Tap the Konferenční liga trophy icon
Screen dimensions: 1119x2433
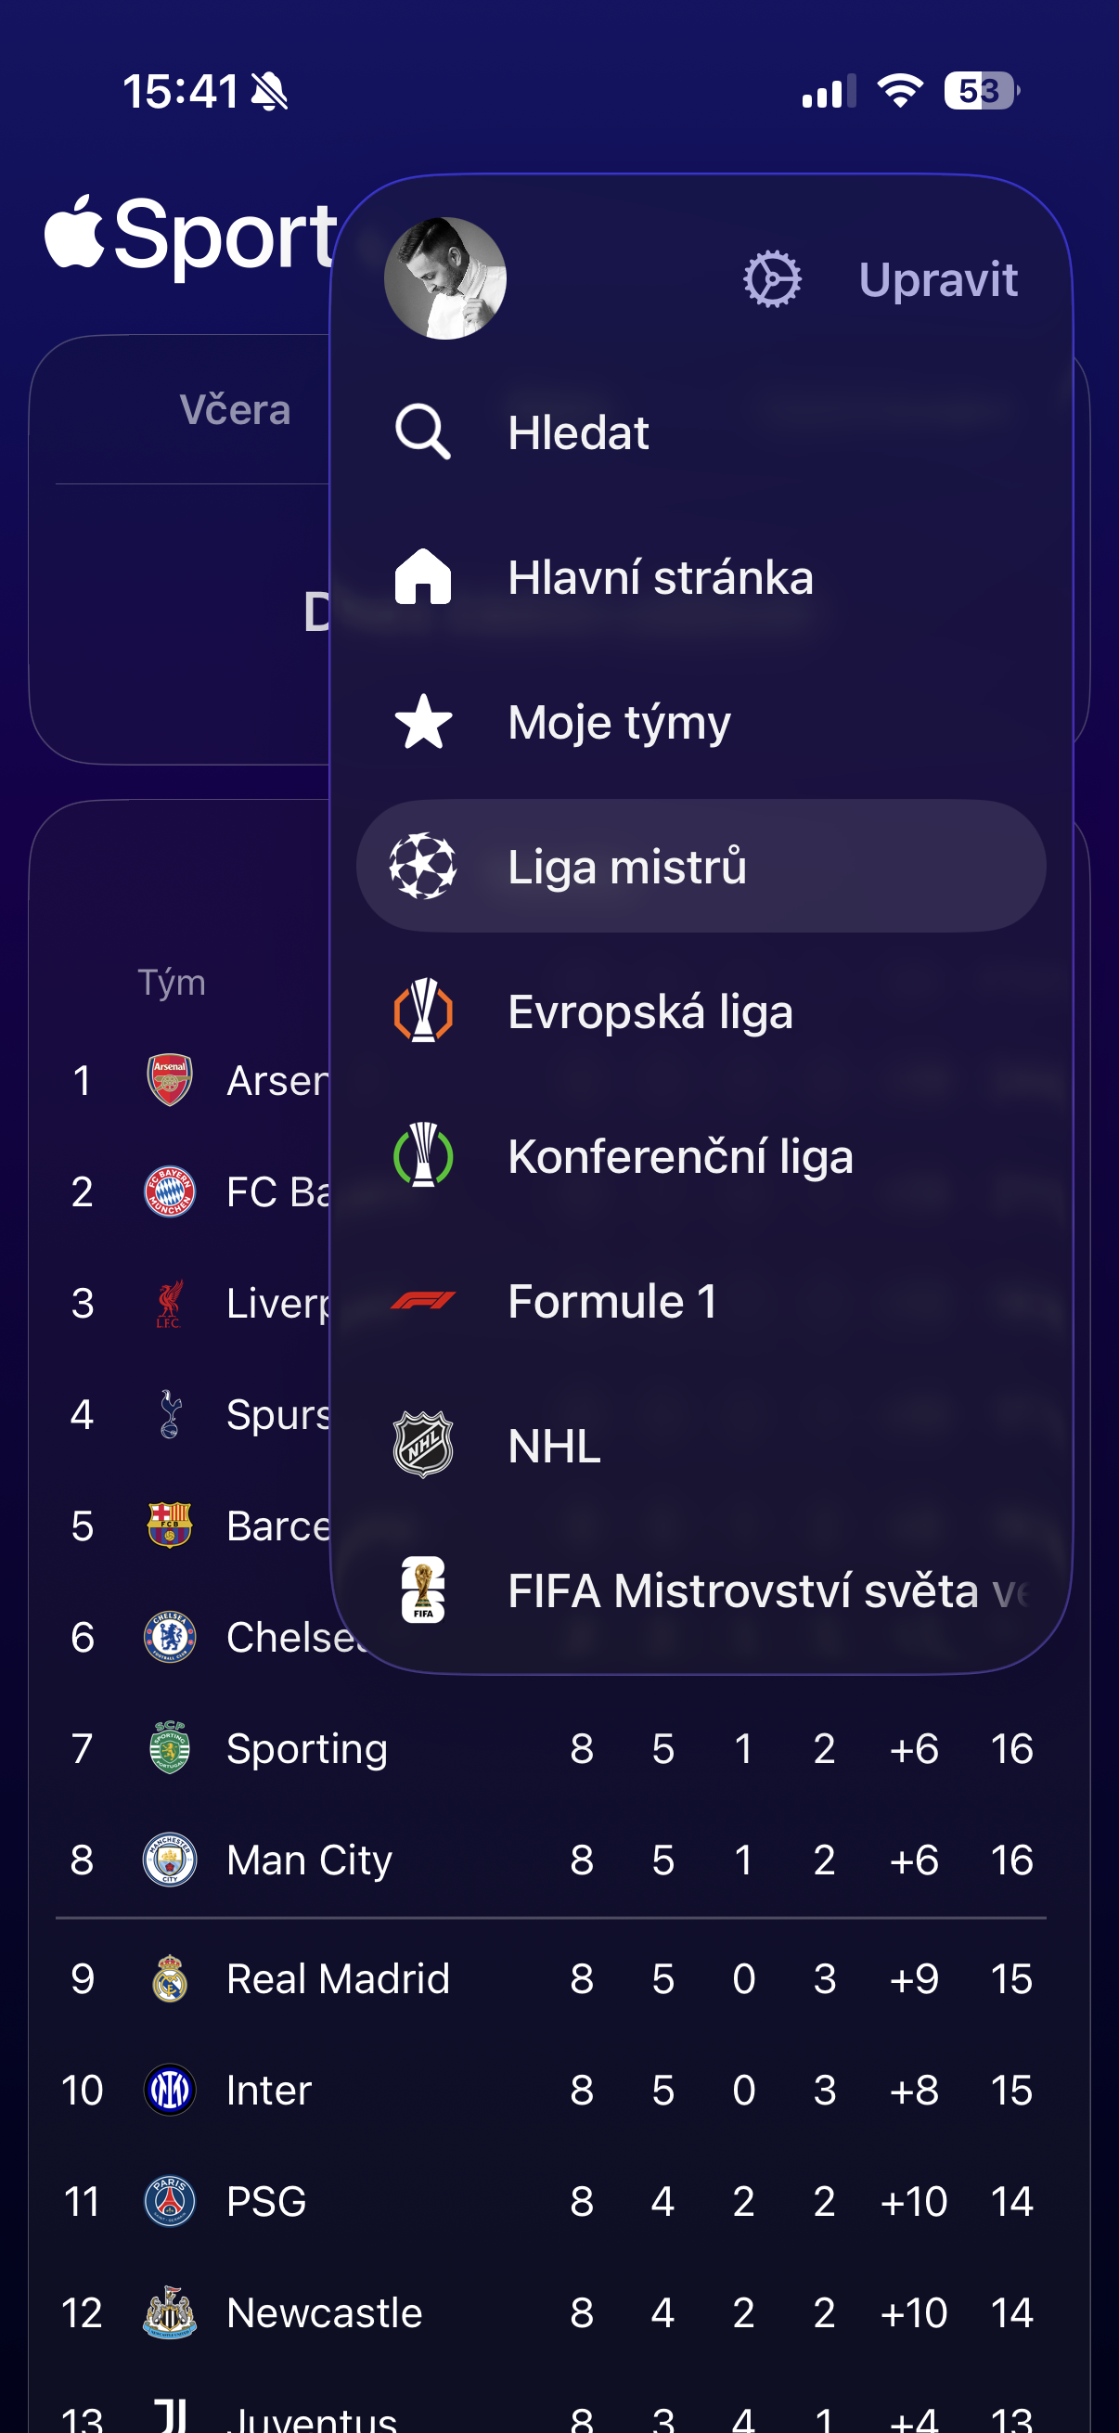point(422,1155)
